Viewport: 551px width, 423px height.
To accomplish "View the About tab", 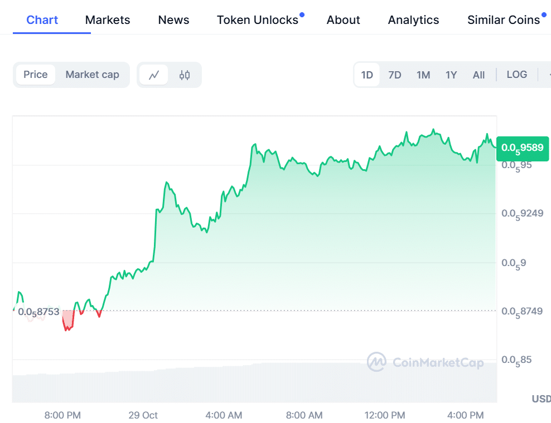I will pyautogui.click(x=344, y=20).
